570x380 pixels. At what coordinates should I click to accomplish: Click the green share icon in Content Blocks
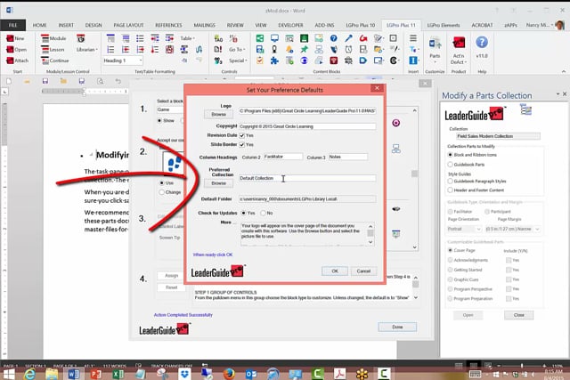click(x=259, y=38)
